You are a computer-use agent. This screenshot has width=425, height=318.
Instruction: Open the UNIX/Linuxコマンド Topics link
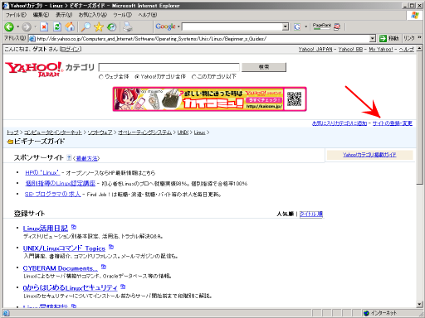coord(64,248)
